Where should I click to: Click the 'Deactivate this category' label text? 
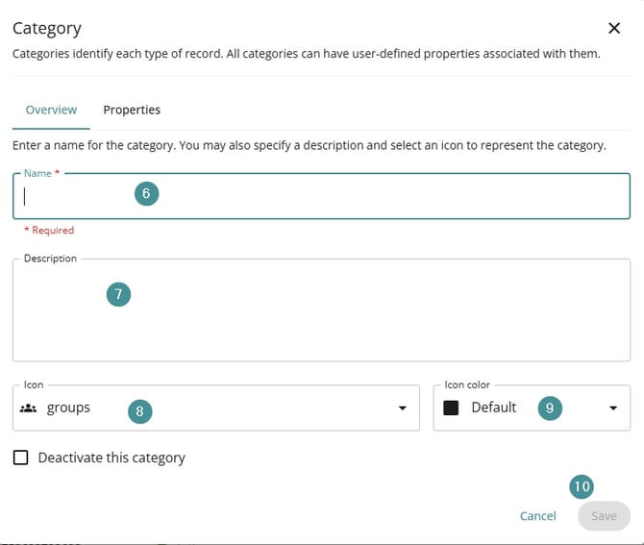pyautogui.click(x=111, y=458)
